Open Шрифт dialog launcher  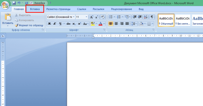(x=104, y=30)
